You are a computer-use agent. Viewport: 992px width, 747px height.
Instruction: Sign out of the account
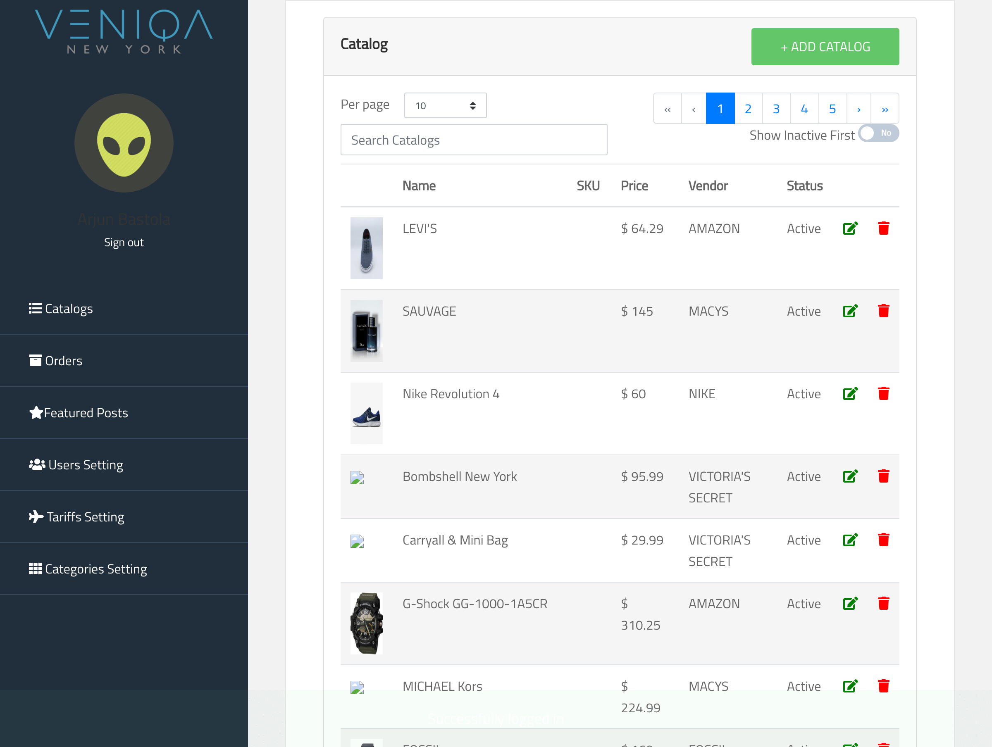point(124,242)
